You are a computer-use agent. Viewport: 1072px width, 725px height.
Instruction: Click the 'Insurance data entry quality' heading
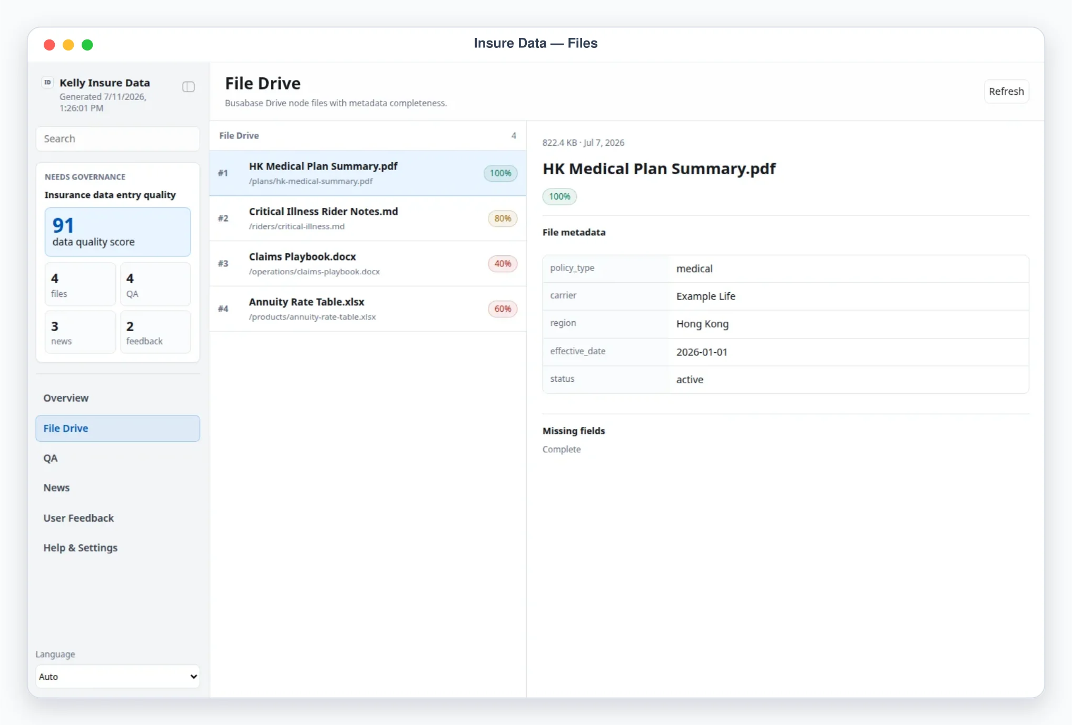(110, 195)
